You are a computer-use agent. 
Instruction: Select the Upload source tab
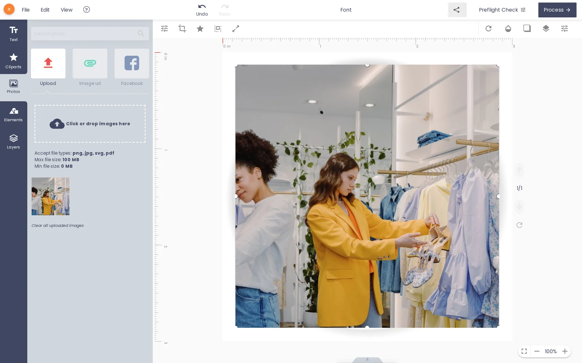[x=48, y=68]
